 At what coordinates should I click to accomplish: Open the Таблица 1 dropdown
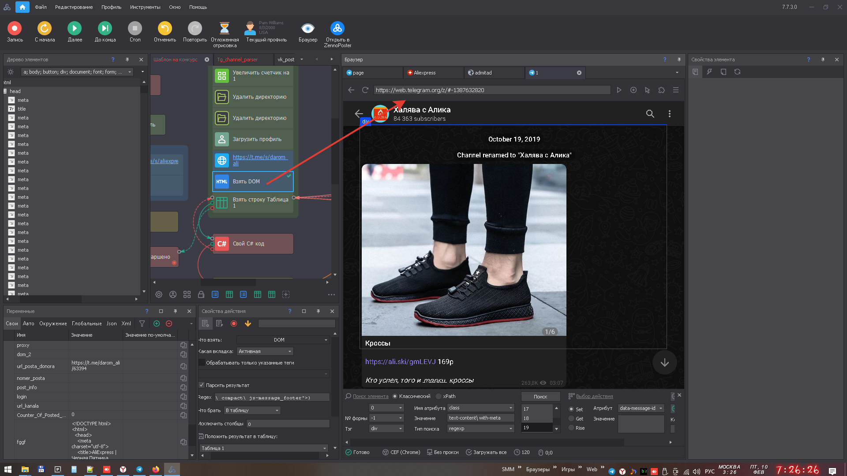pyautogui.click(x=264, y=448)
